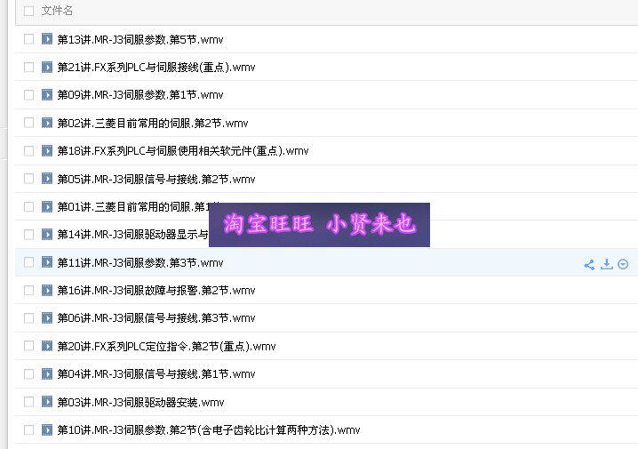The image size is (638, 449).
Task: Click video icon of 第21讲 伺服接线 file
Action: pyautogui.click(x=47, y=67)
